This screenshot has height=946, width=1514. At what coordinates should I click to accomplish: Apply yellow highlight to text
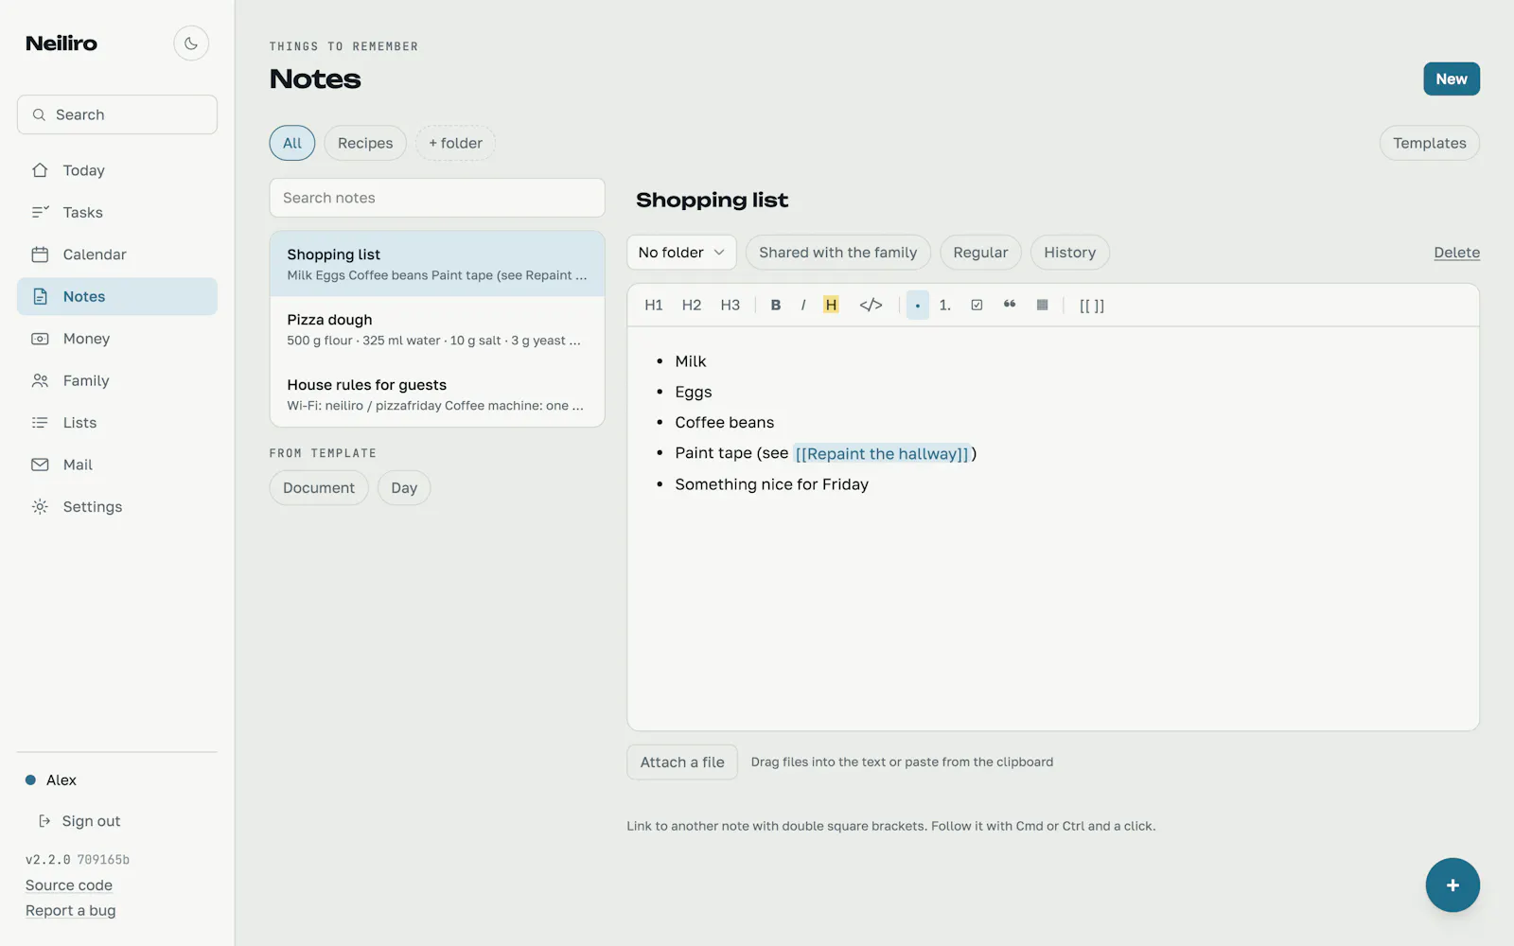point(831,305)
